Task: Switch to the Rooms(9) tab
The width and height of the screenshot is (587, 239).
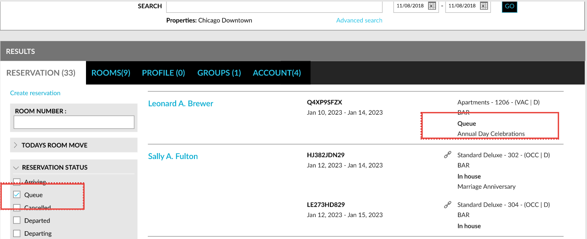Action: point(111,73)
